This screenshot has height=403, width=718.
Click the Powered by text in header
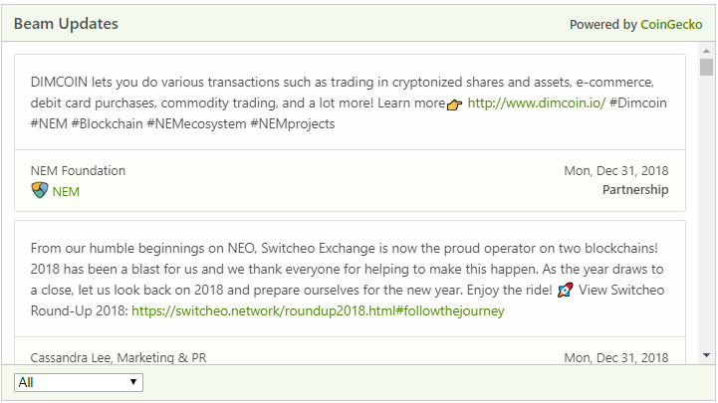pos(603,25)
